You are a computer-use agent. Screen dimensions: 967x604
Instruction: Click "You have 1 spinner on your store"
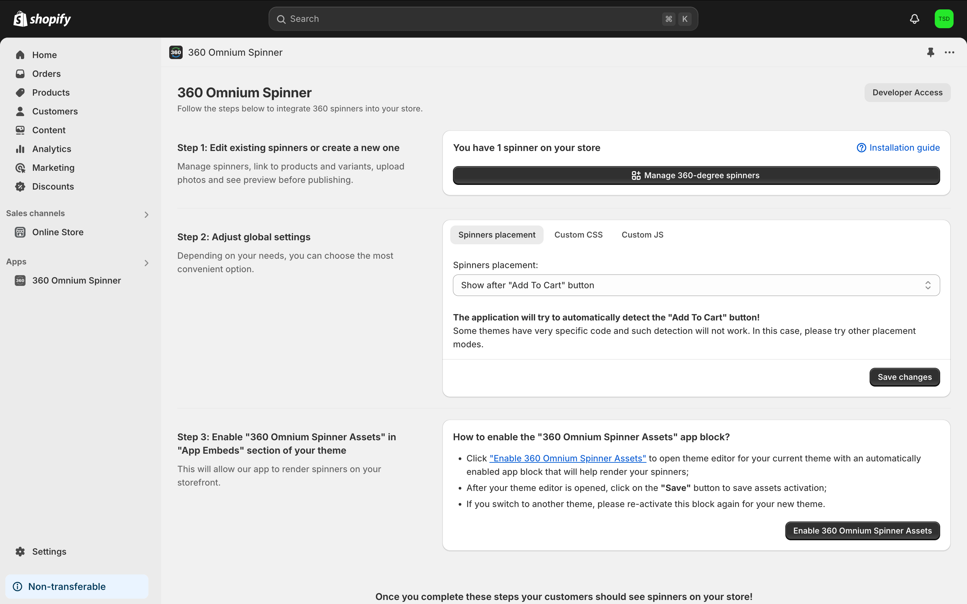tap(526, 148)
